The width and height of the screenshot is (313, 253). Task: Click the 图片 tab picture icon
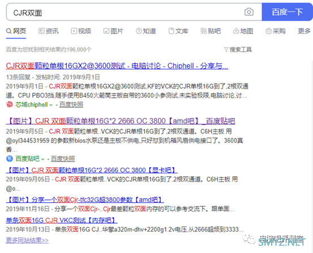[106, 31]
